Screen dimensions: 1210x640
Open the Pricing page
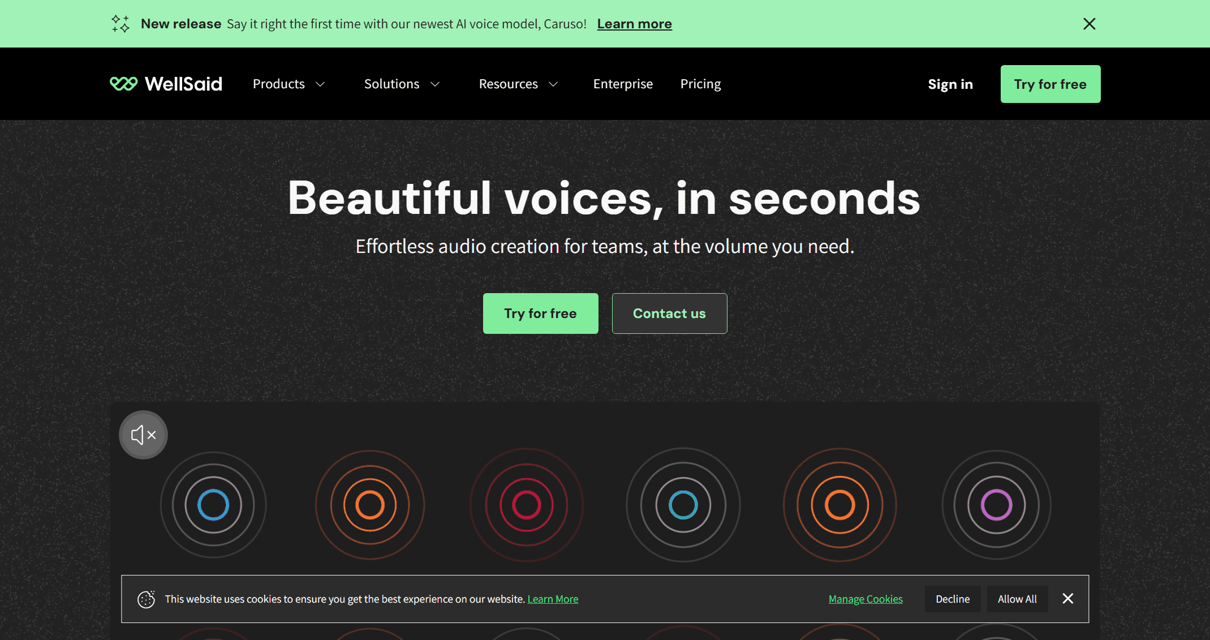tap(700, 84)
